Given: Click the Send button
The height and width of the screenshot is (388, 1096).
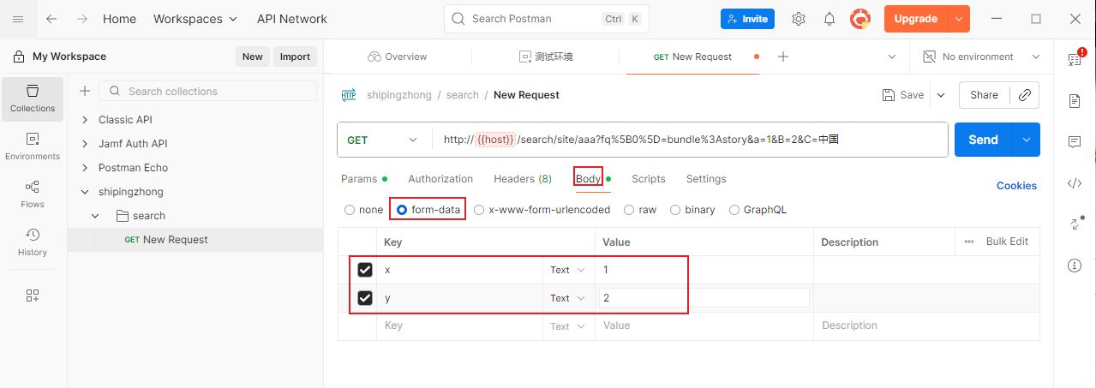Looking at the screenshot, I should (x=983, y=140).
